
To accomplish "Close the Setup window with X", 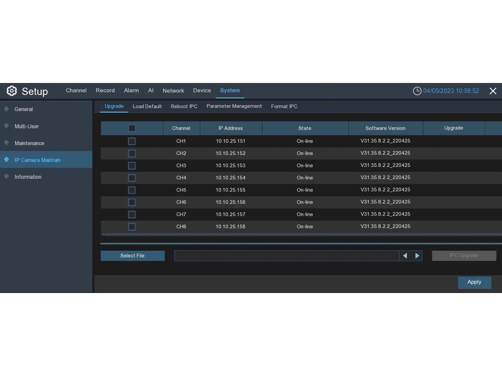I will pyautogui.click(x=493, y=91).
